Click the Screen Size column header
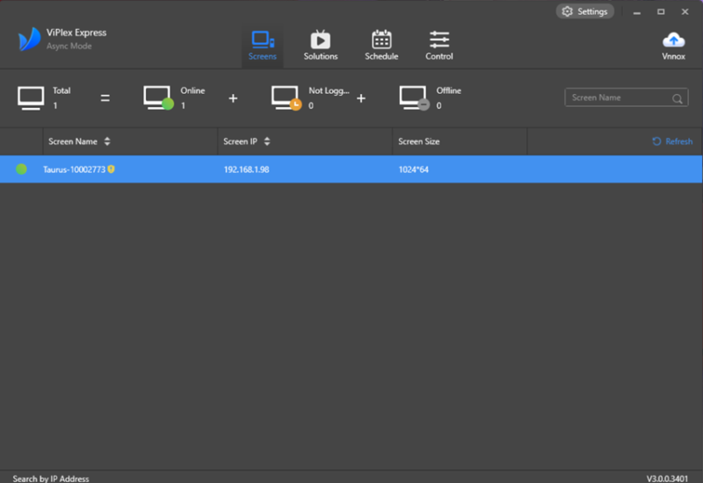Viewport: 703px width, 483px height. (419, 141)
